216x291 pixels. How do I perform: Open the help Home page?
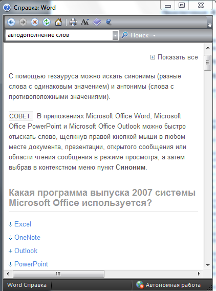58,22
